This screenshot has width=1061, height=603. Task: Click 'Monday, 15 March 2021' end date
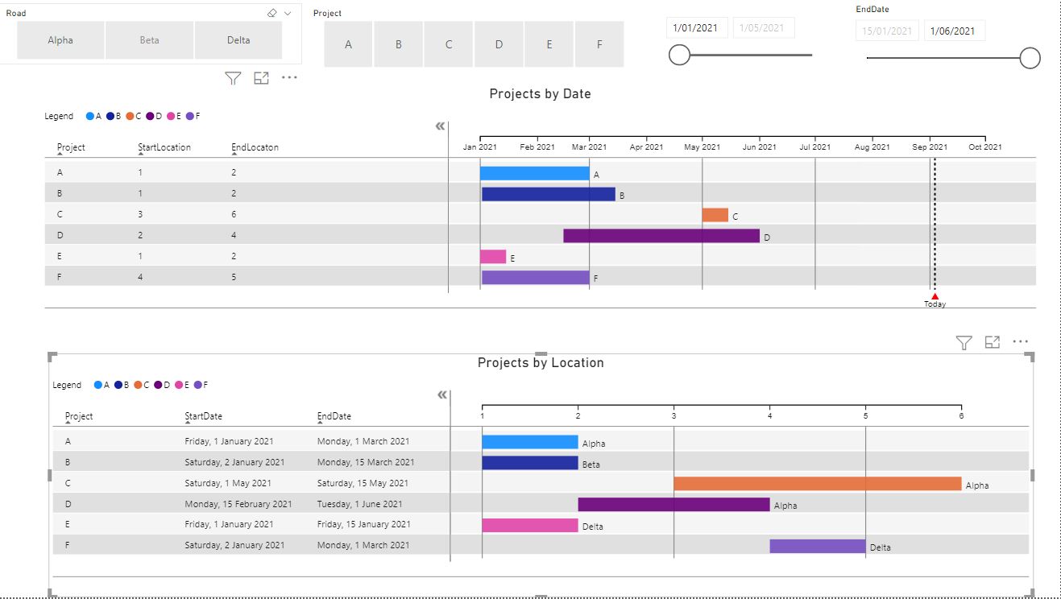[x=366, y=462]
